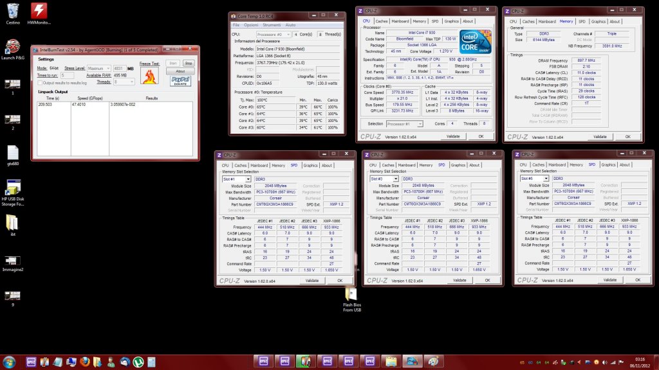This screenshot has width=659, height=370.
Task: Open the File menu in Core Temp
Action: pyautogui.click(x=236, y=25)
